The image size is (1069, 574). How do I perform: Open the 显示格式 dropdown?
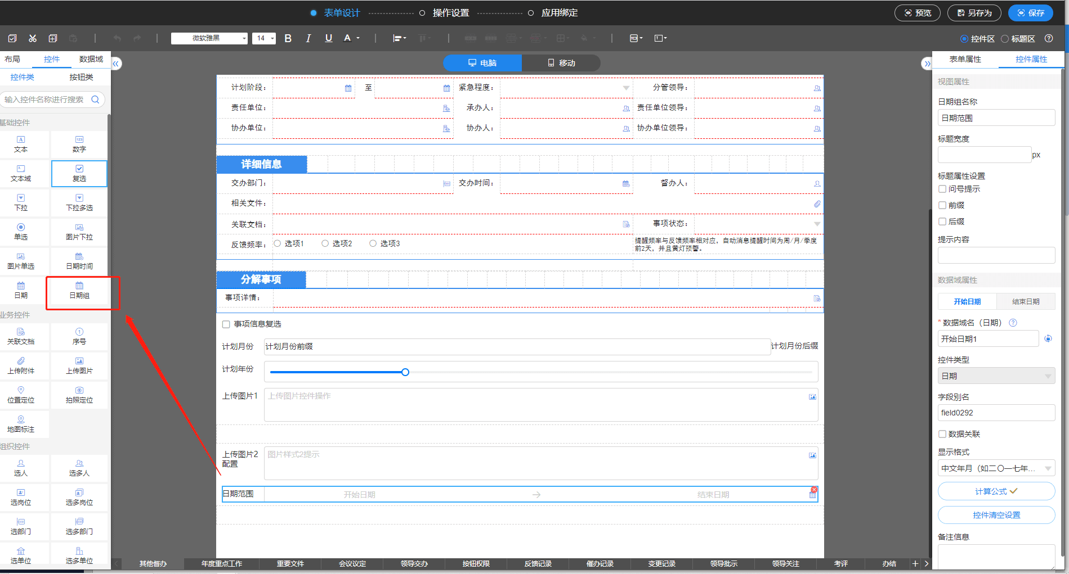pyautogui.click(x=996, y=468)
